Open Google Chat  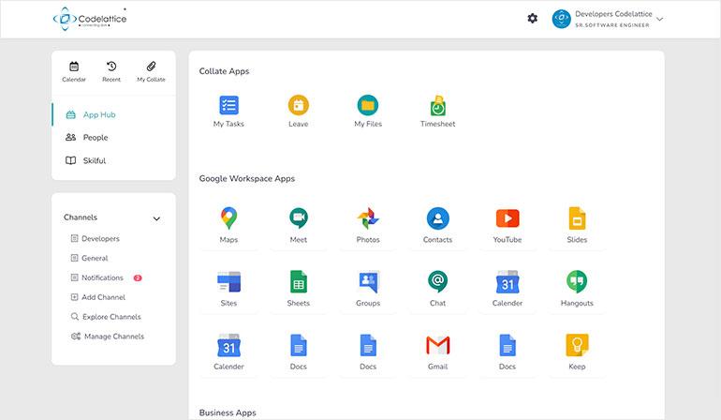click(438, 289)
